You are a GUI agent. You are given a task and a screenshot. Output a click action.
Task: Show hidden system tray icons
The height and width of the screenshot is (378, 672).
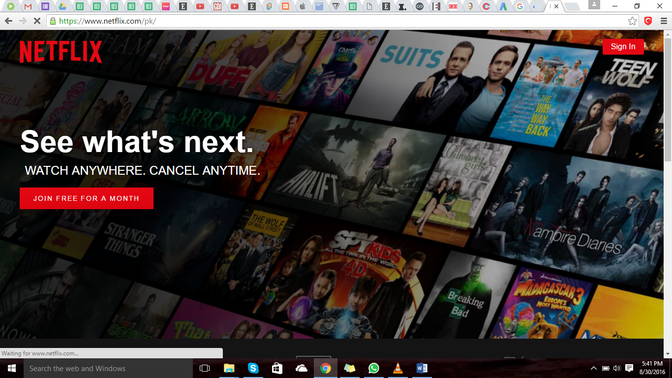click(594, 368)
